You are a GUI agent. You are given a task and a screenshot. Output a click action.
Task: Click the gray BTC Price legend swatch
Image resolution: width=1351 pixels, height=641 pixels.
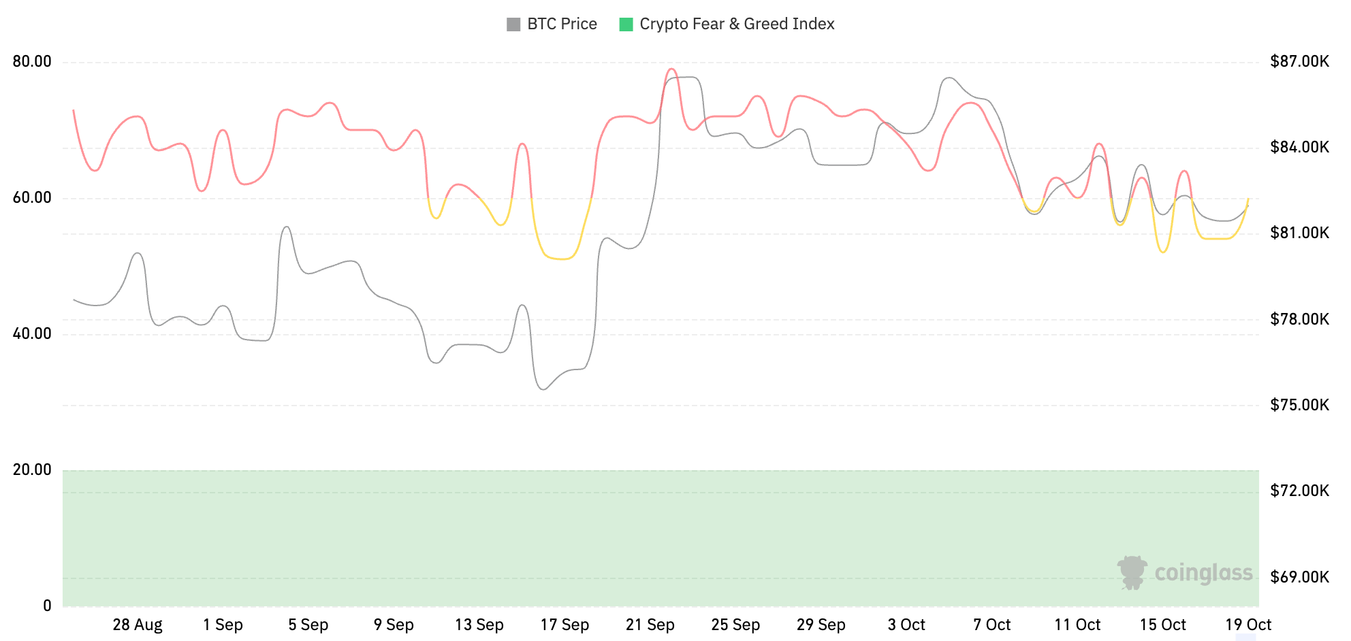(513, 24)
